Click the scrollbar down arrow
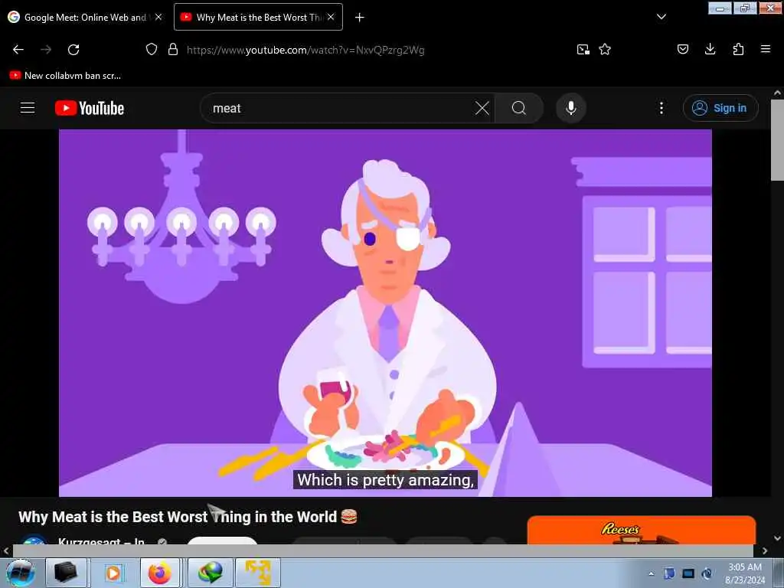 tap(777, 538)
